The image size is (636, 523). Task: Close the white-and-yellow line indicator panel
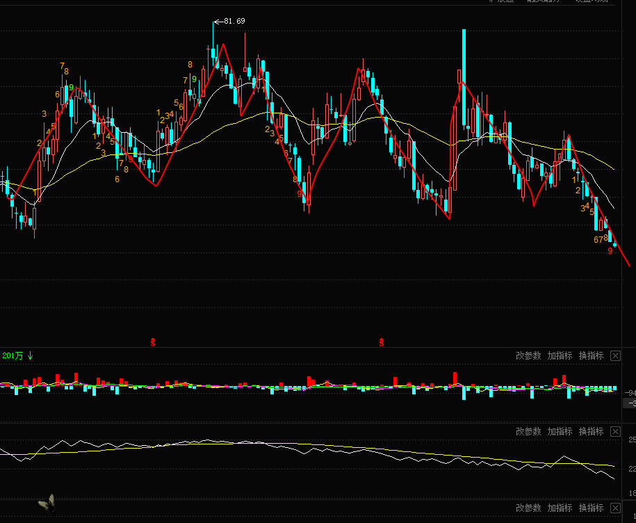pos(615,431)
